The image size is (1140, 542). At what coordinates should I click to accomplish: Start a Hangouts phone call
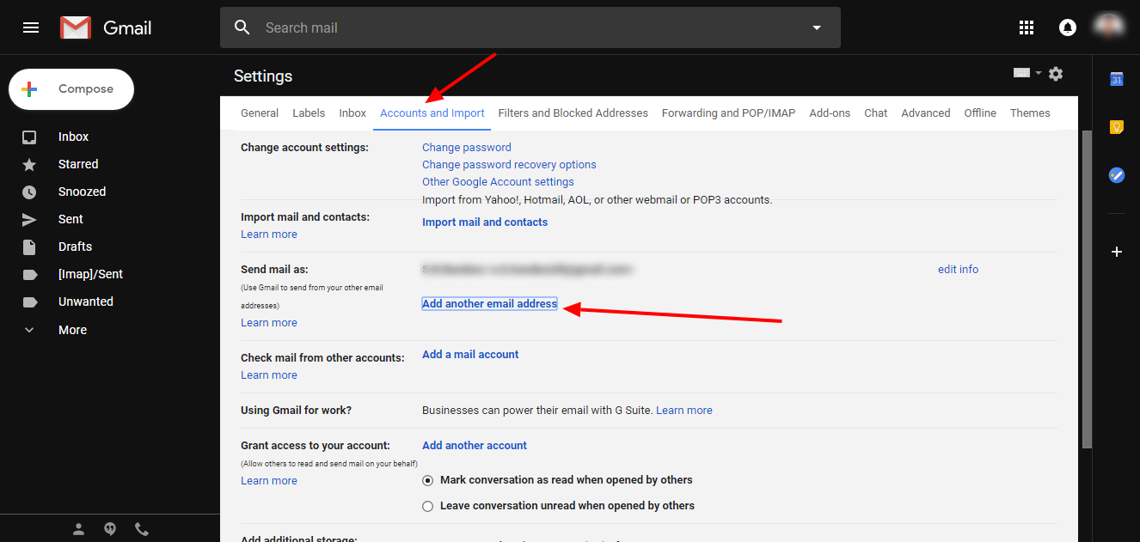pos(141,529)
